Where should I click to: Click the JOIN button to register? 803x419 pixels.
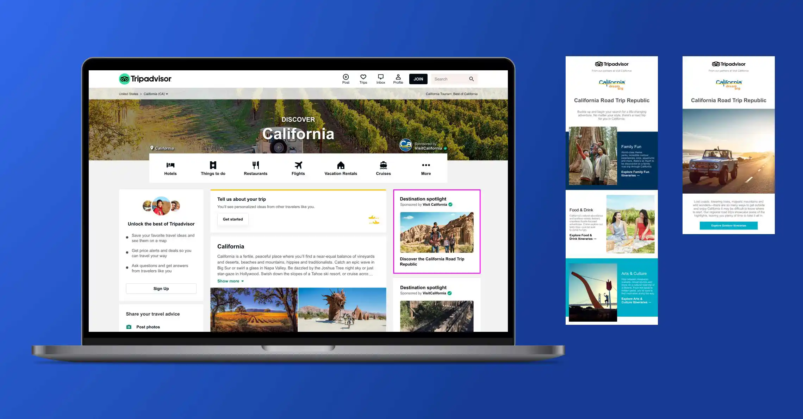pos(418,78)
